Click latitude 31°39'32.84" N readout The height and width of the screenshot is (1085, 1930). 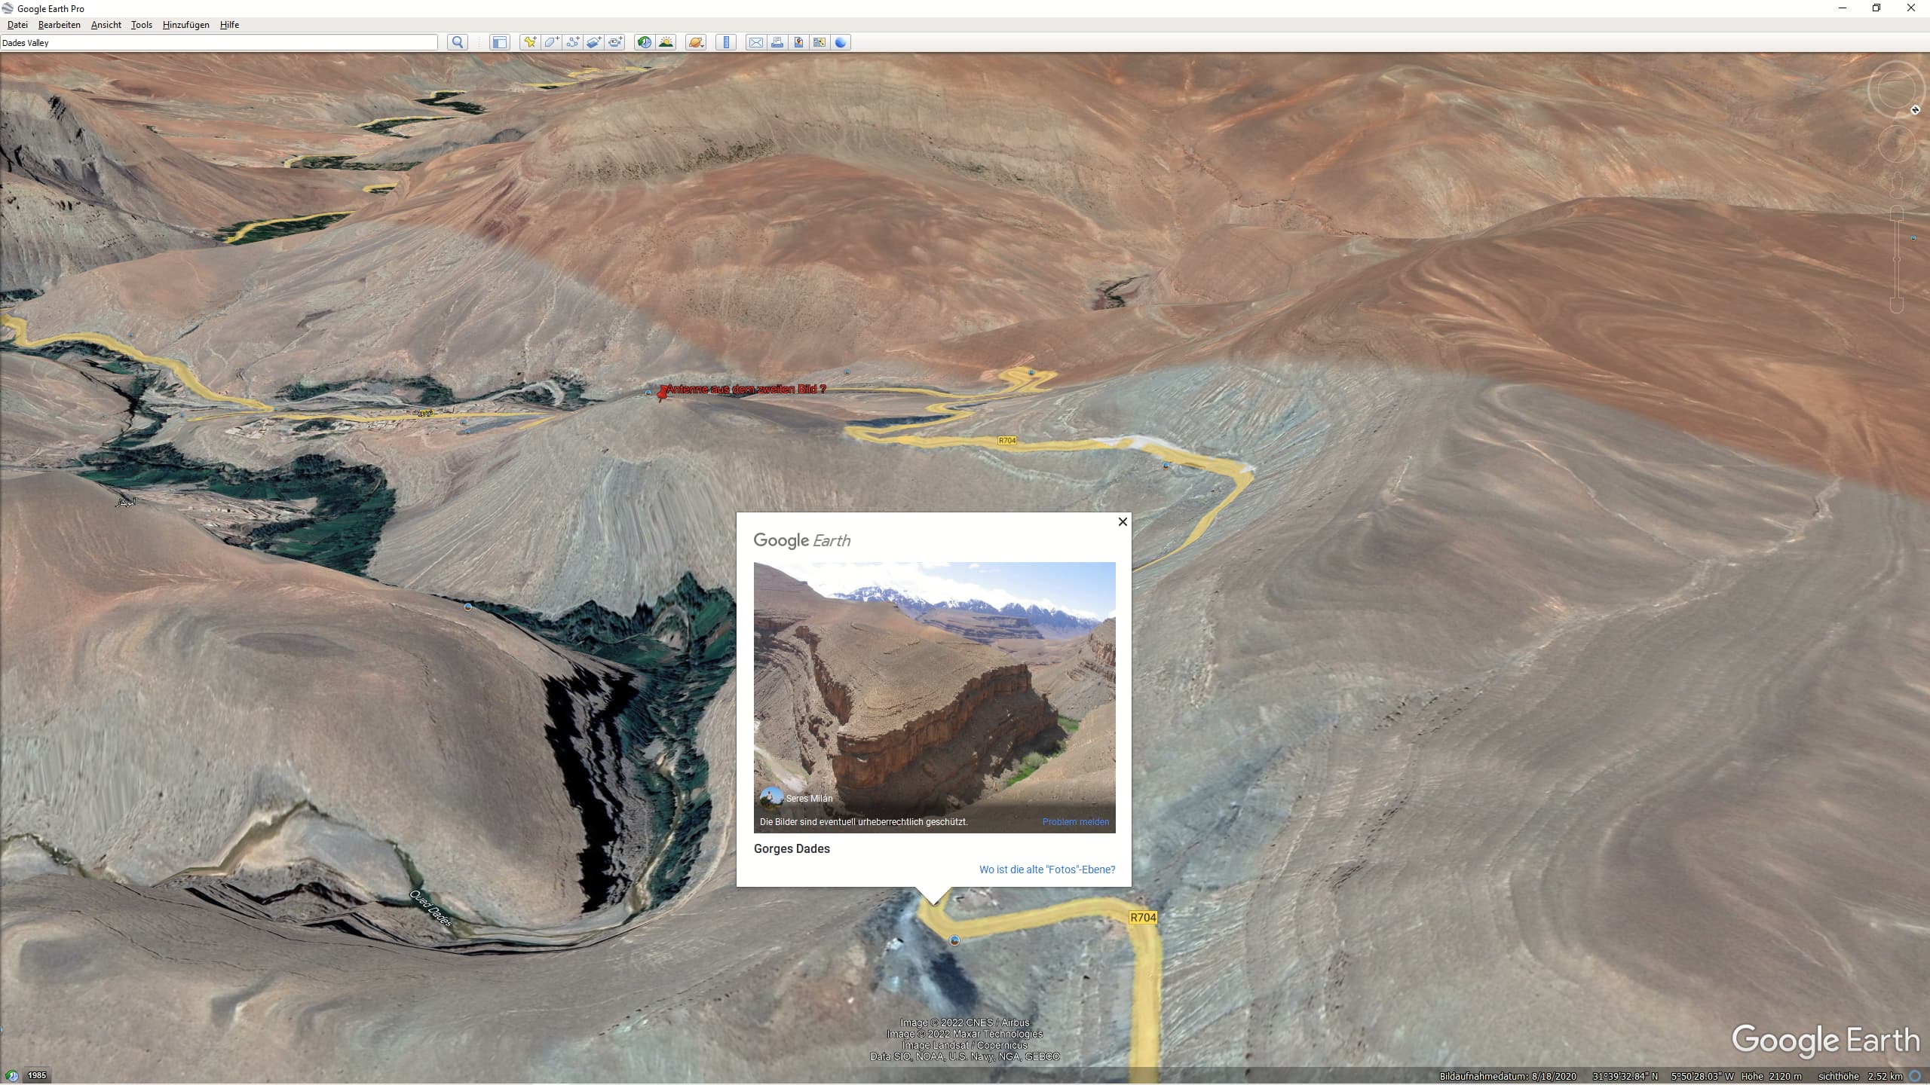1625,1077
